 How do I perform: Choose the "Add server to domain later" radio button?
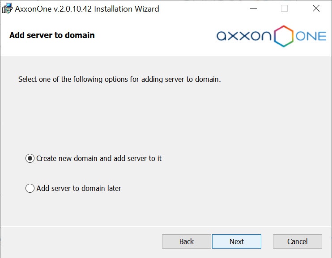click(30, 188)
